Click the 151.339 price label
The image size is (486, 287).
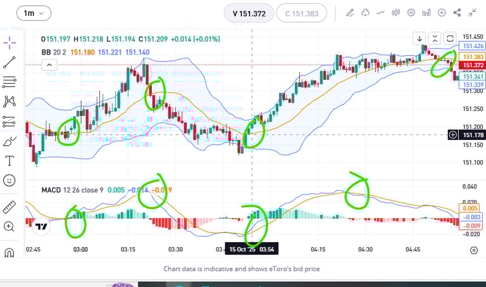473,85
